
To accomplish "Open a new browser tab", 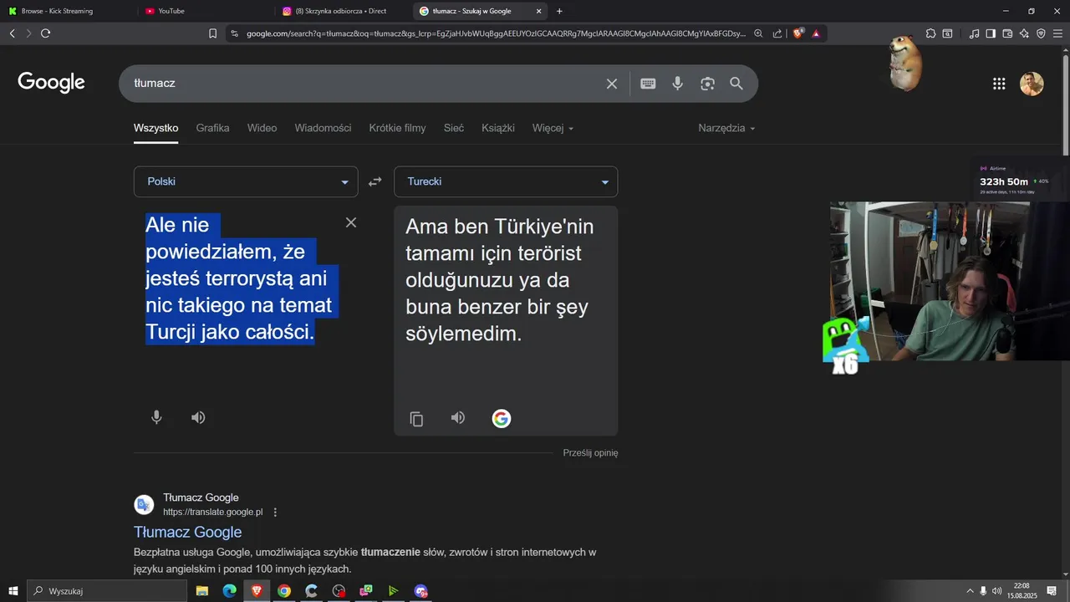I will pyautogui.click(x=559, y=11).
